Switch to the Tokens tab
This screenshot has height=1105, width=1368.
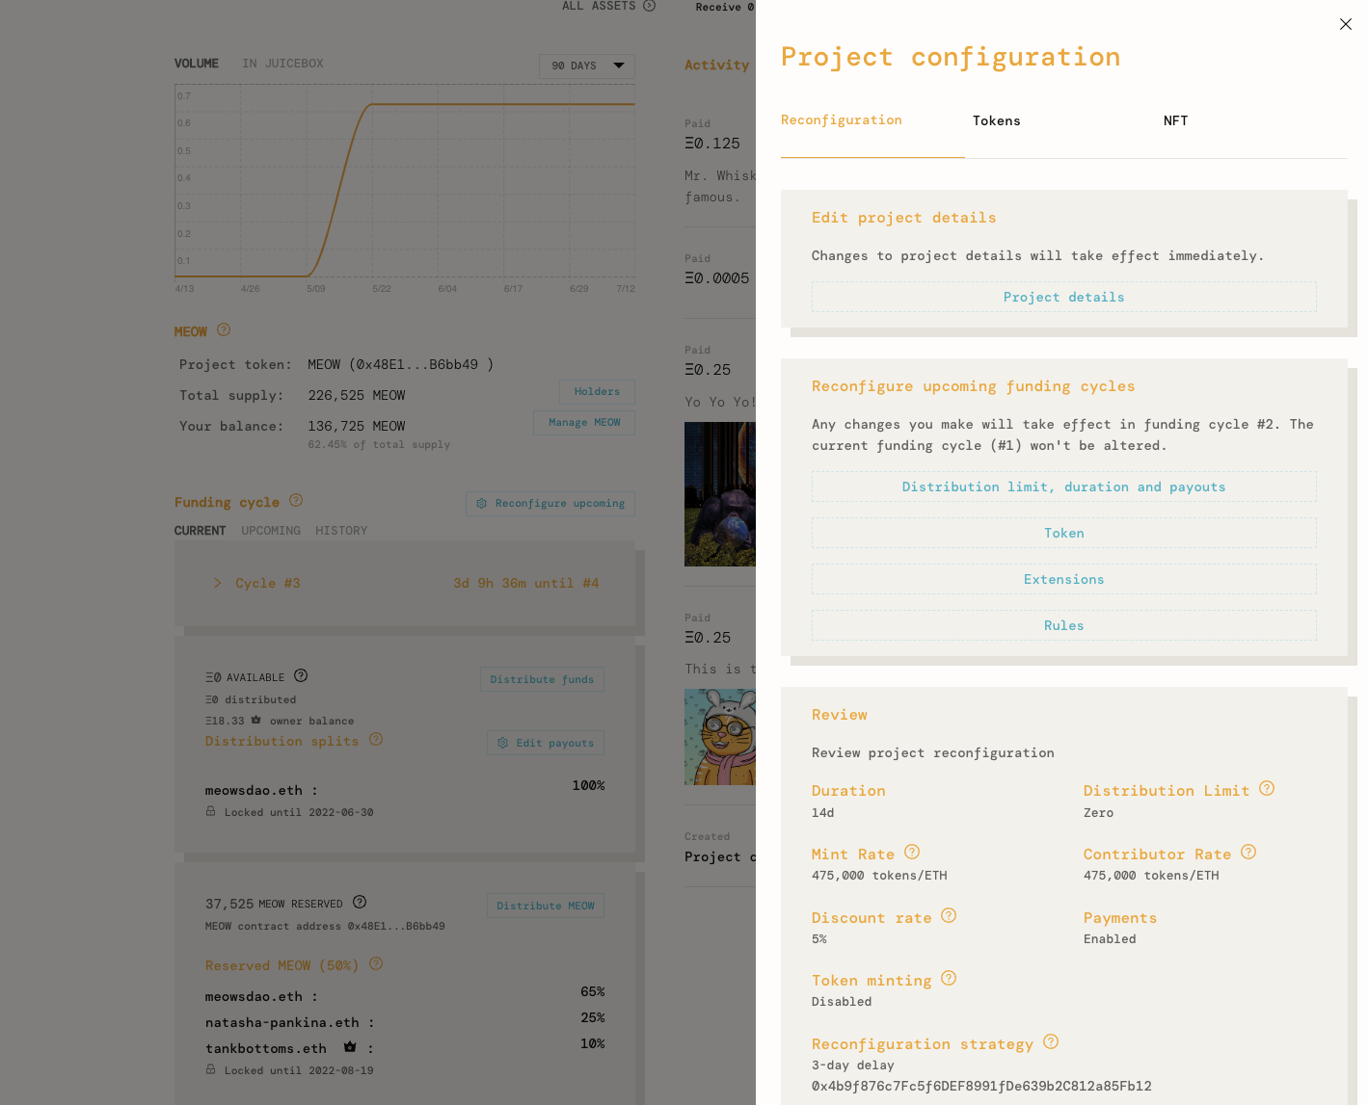pyautogui.click(x=996, y=120)
